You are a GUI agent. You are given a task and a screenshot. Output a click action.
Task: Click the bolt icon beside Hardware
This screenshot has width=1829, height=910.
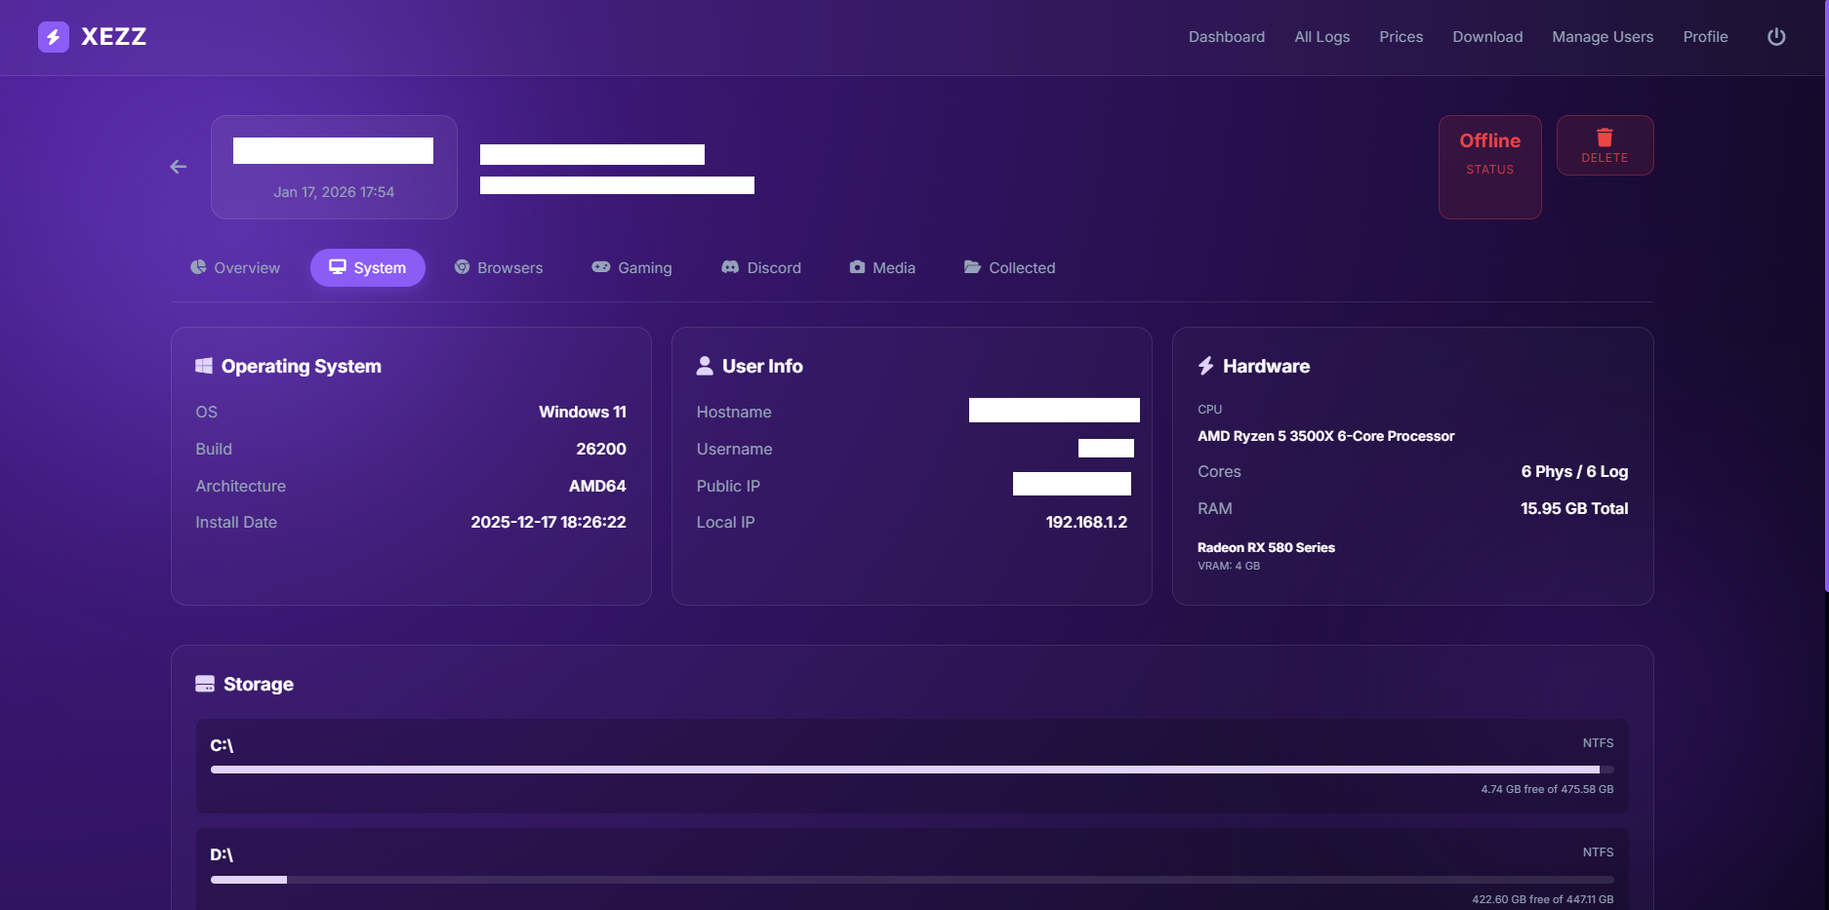click(x=1205, y=366)
